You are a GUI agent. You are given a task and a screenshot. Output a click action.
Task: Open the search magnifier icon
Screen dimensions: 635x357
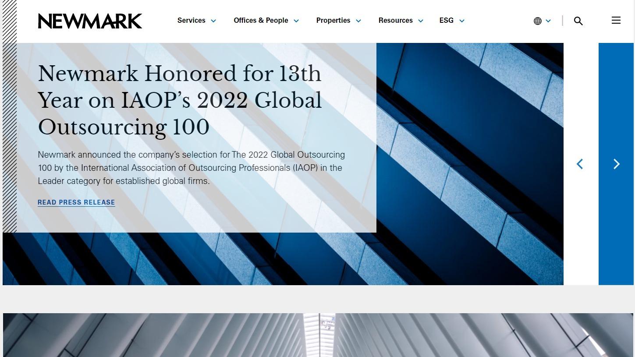click(x=578, y=21)
